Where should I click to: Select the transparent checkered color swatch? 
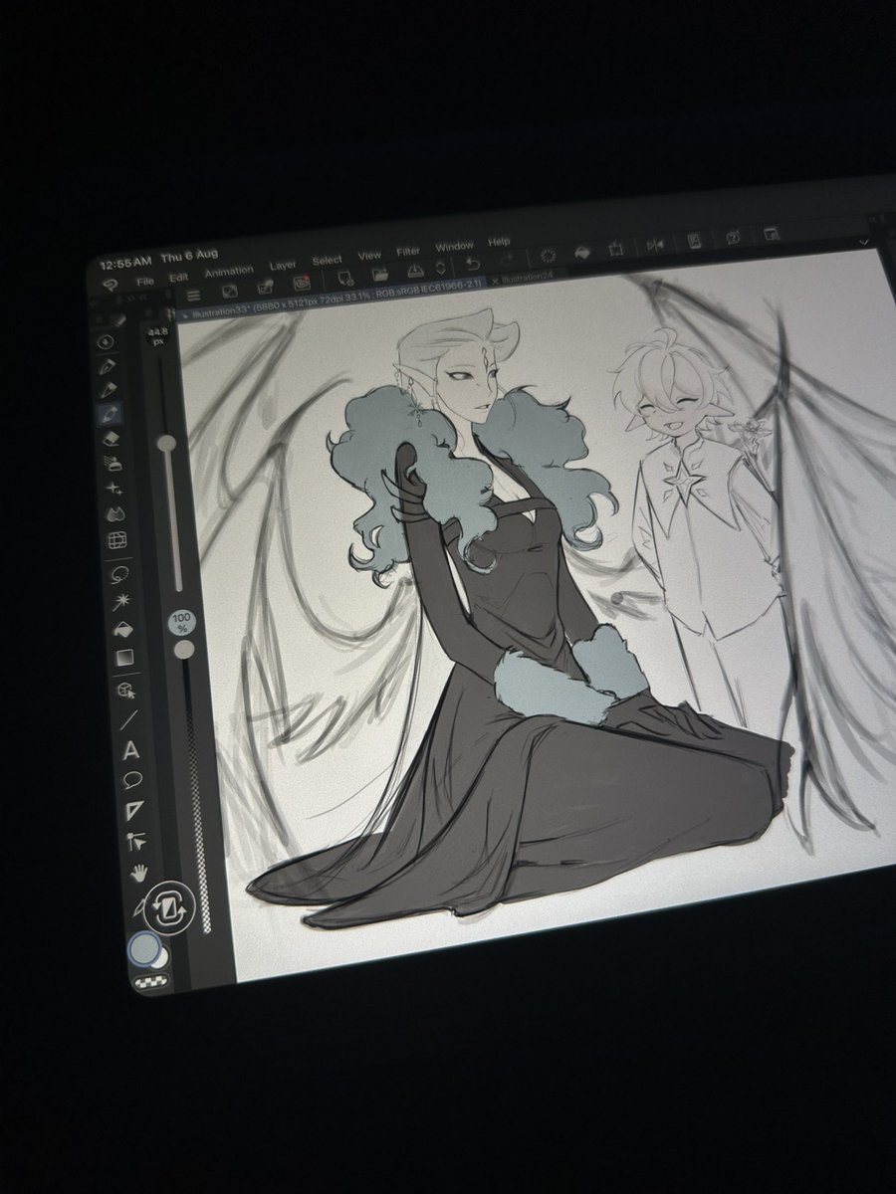click(x=152, y=982)
